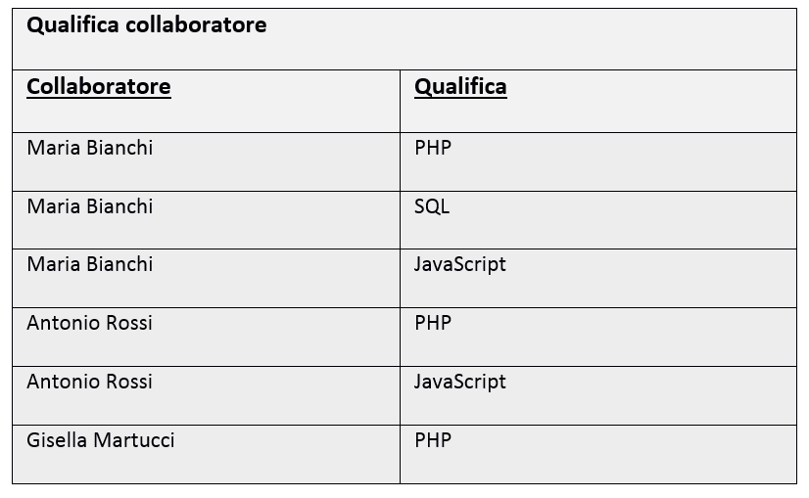The width and height of the screenshot is (809, 498).
Task: Select the underlined 'Collaboratore' column header
Action: 99,86
